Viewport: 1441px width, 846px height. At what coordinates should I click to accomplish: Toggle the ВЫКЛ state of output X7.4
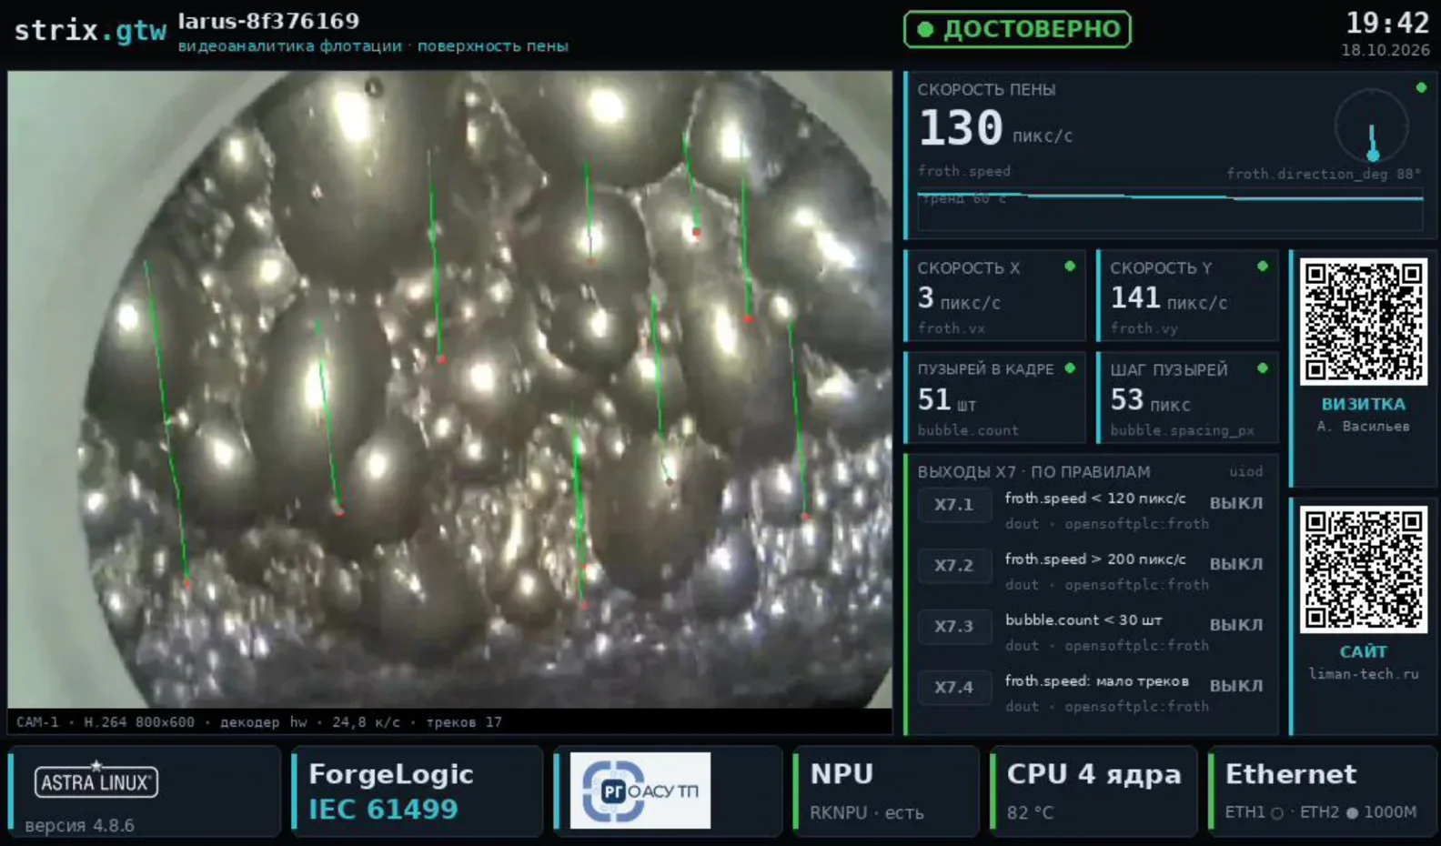point(1235,686)
